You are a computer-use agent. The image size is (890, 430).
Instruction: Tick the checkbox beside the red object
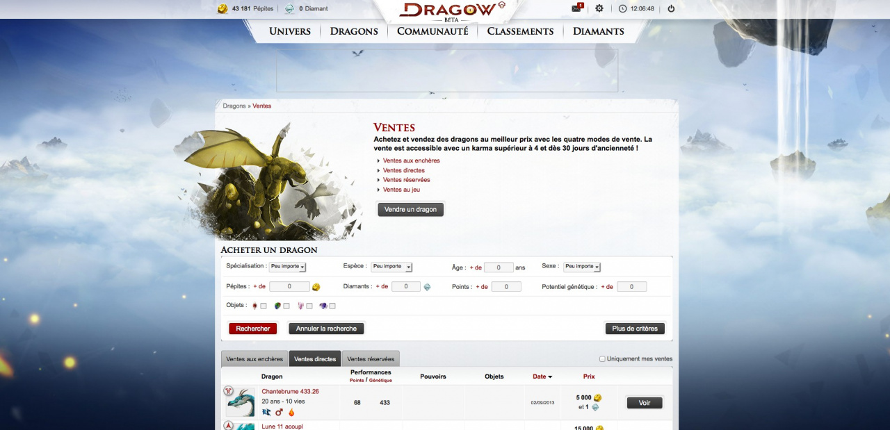(264, 306)
